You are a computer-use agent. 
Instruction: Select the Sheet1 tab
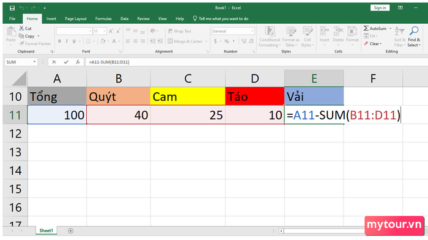click(x=46, y=231)
